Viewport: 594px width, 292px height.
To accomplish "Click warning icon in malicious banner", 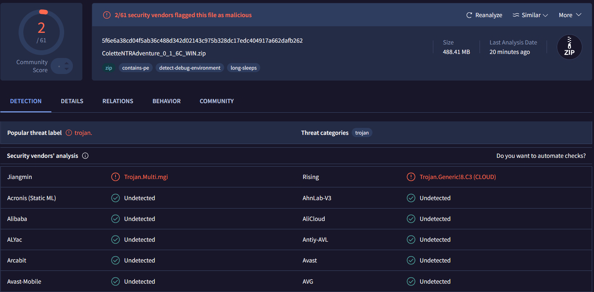I will 107,15.
